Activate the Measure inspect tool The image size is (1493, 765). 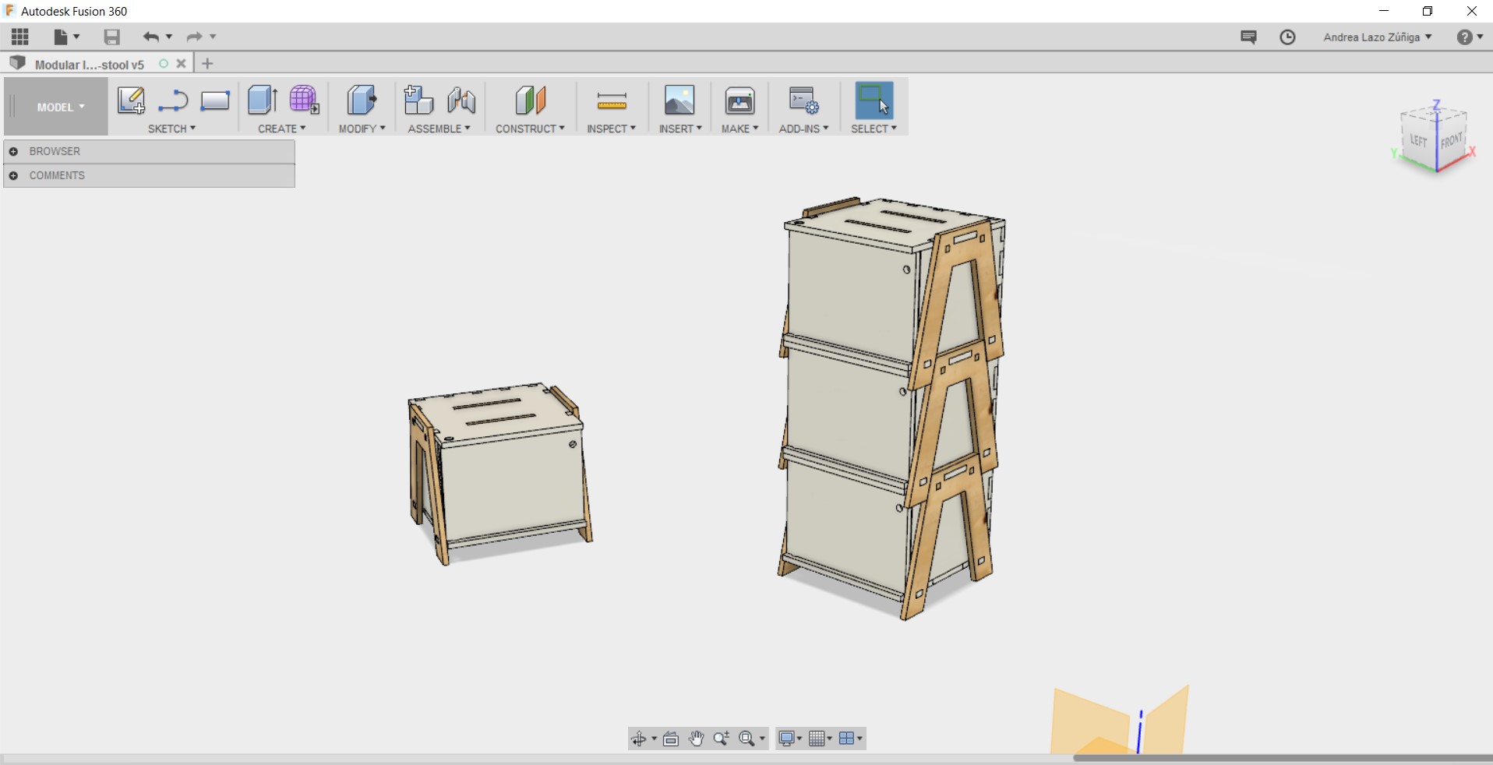coord(612,100)
